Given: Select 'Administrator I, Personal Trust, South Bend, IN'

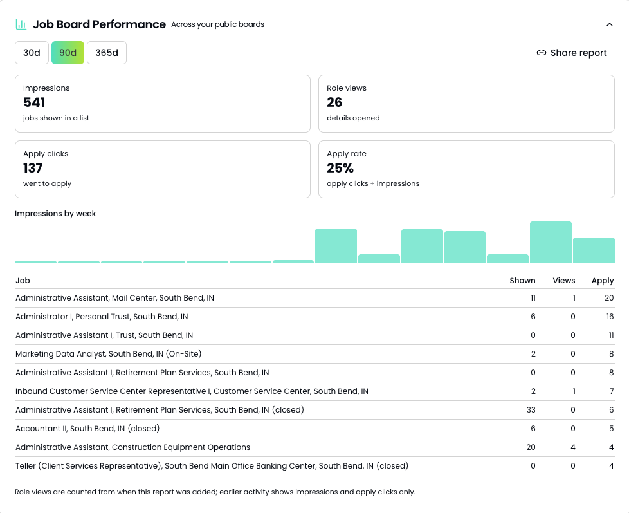Looking at the screenshot, I should [314, 317].
